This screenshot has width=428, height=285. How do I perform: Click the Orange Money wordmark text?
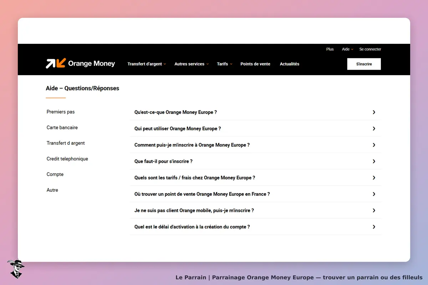point(91,64)
